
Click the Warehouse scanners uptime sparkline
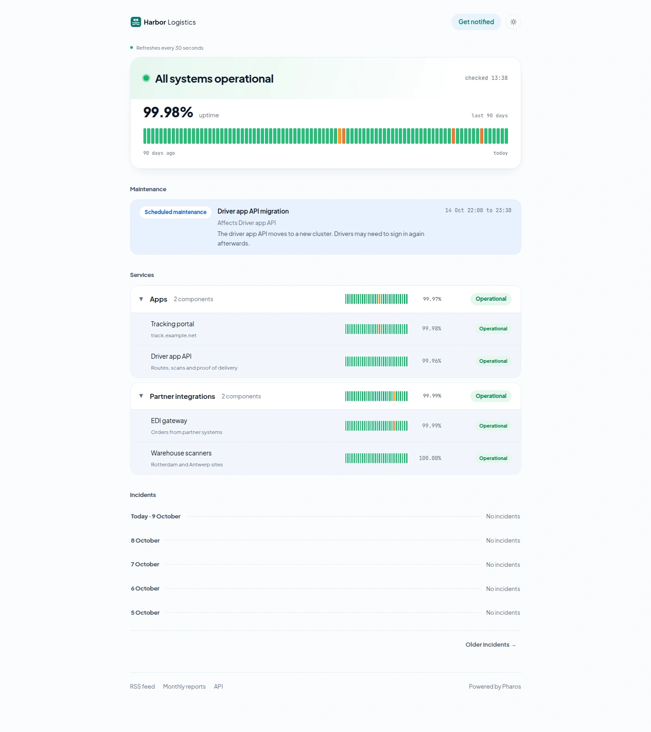[x=376, y=458]
